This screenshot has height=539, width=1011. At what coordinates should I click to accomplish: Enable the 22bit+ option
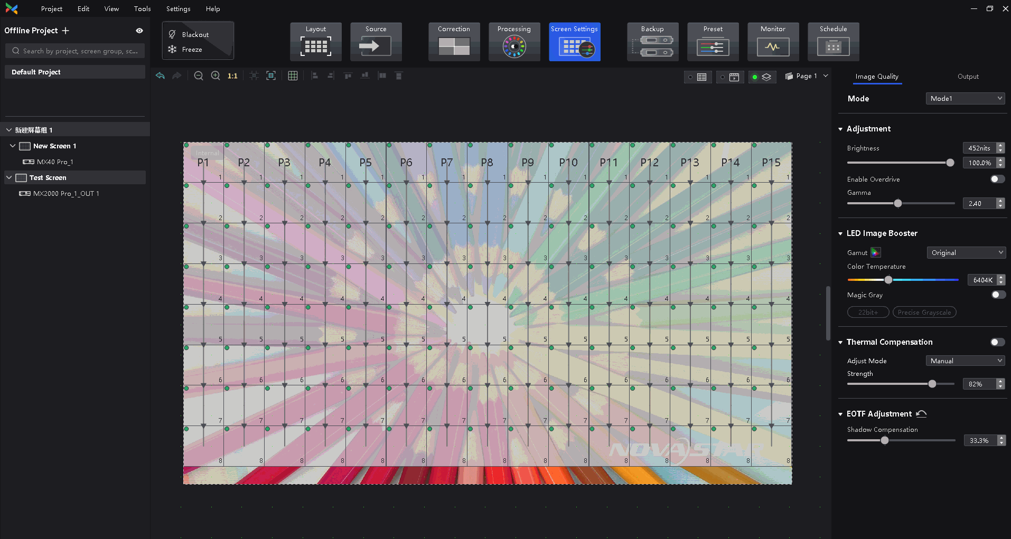[868, 313]
